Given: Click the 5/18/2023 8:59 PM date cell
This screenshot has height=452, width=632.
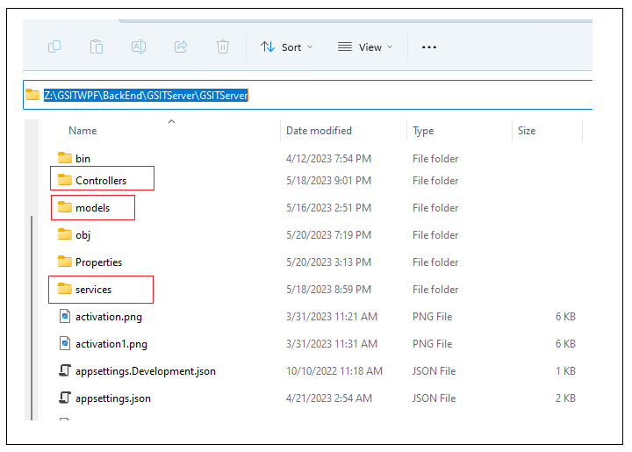Looking at the screenshot, I should pos(328,290).
